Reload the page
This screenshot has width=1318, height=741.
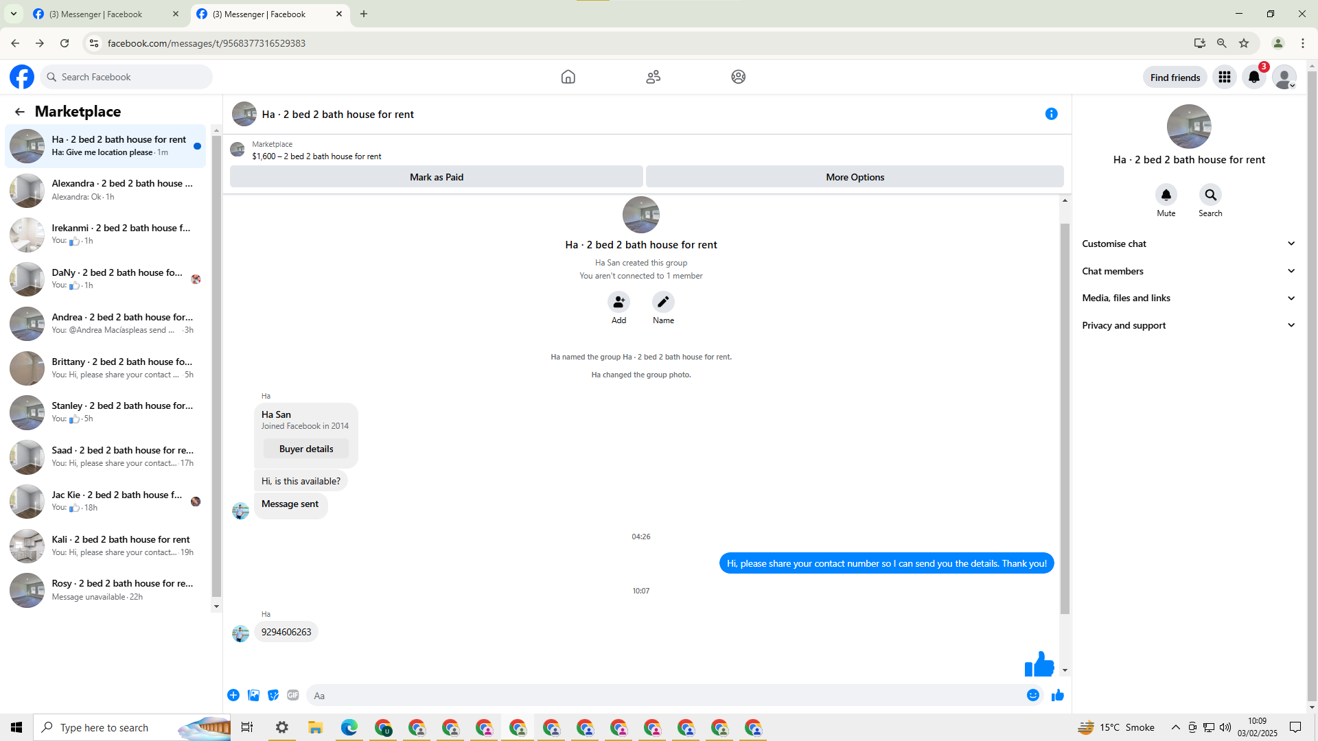point(65,43)
